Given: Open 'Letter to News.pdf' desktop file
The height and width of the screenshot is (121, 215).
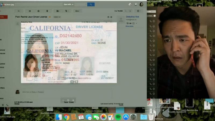Looking at the screenshot, I should (x=94, y=111).
